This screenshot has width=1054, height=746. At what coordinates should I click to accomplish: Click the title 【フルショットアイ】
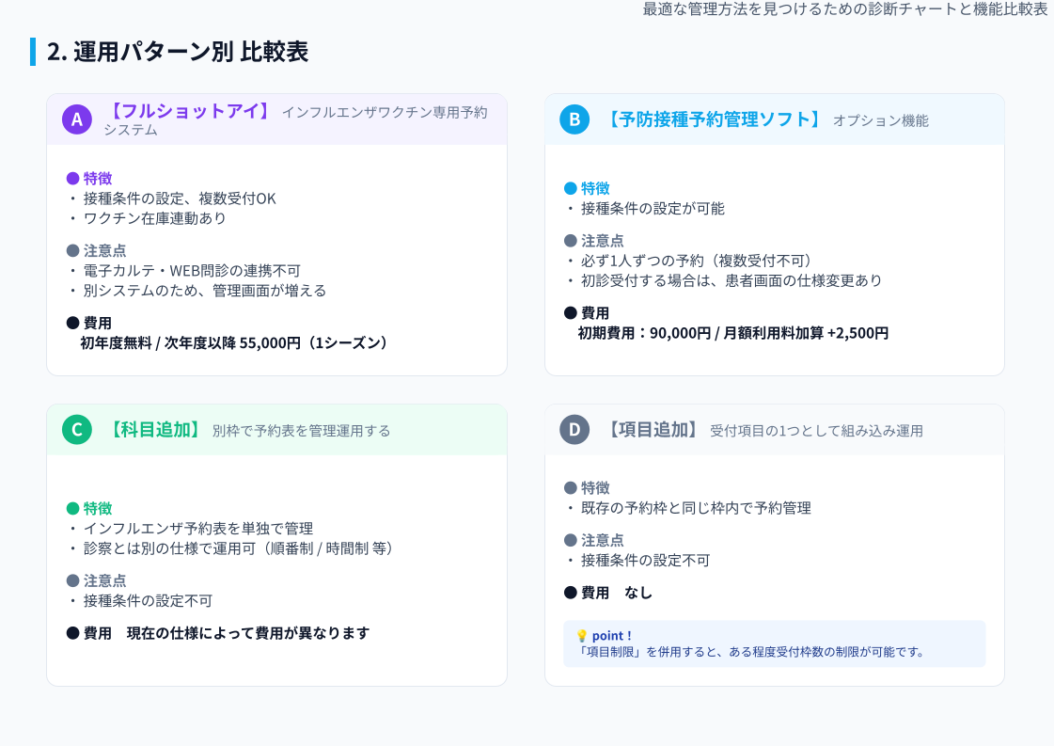pyautogui.click(x=189, y=111)
